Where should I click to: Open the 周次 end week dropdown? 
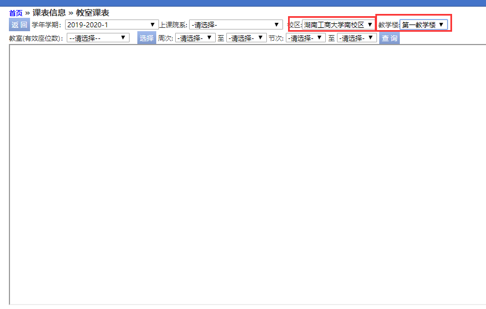click(x=246, y=38)
